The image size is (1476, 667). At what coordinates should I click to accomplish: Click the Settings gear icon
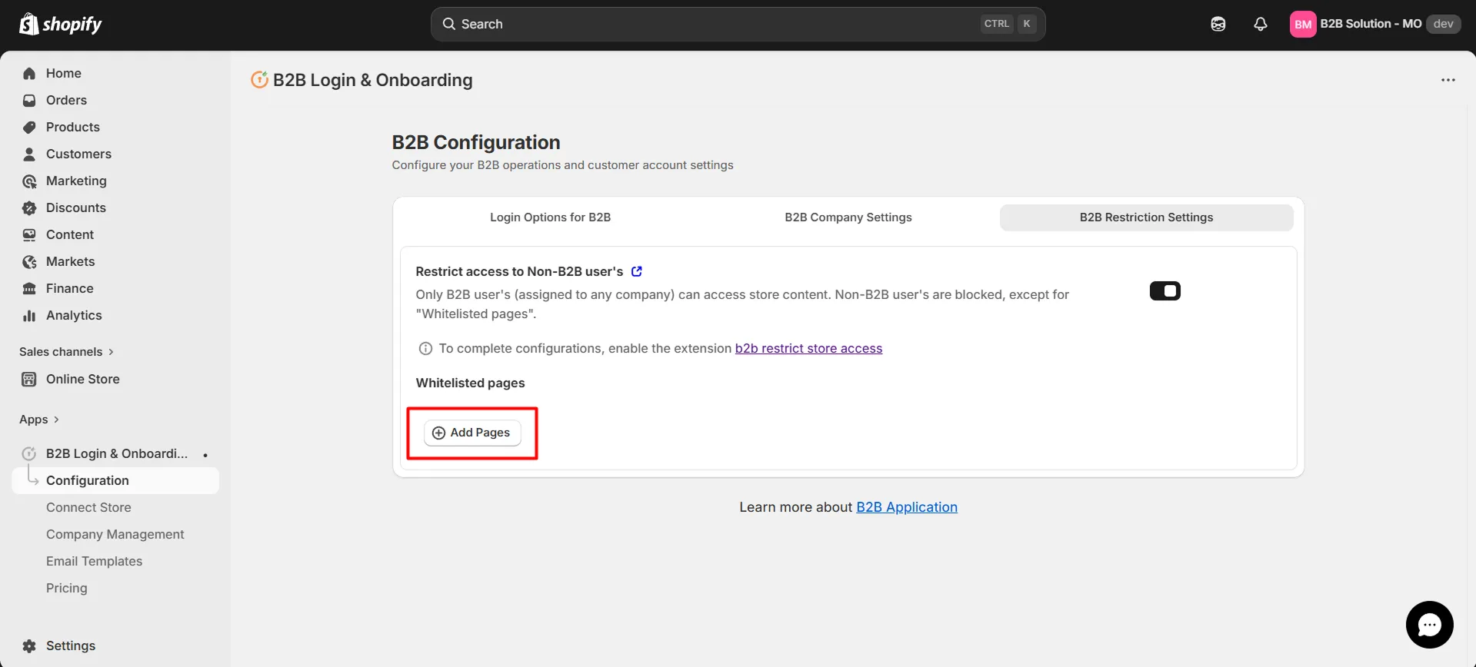coord(29,645)
